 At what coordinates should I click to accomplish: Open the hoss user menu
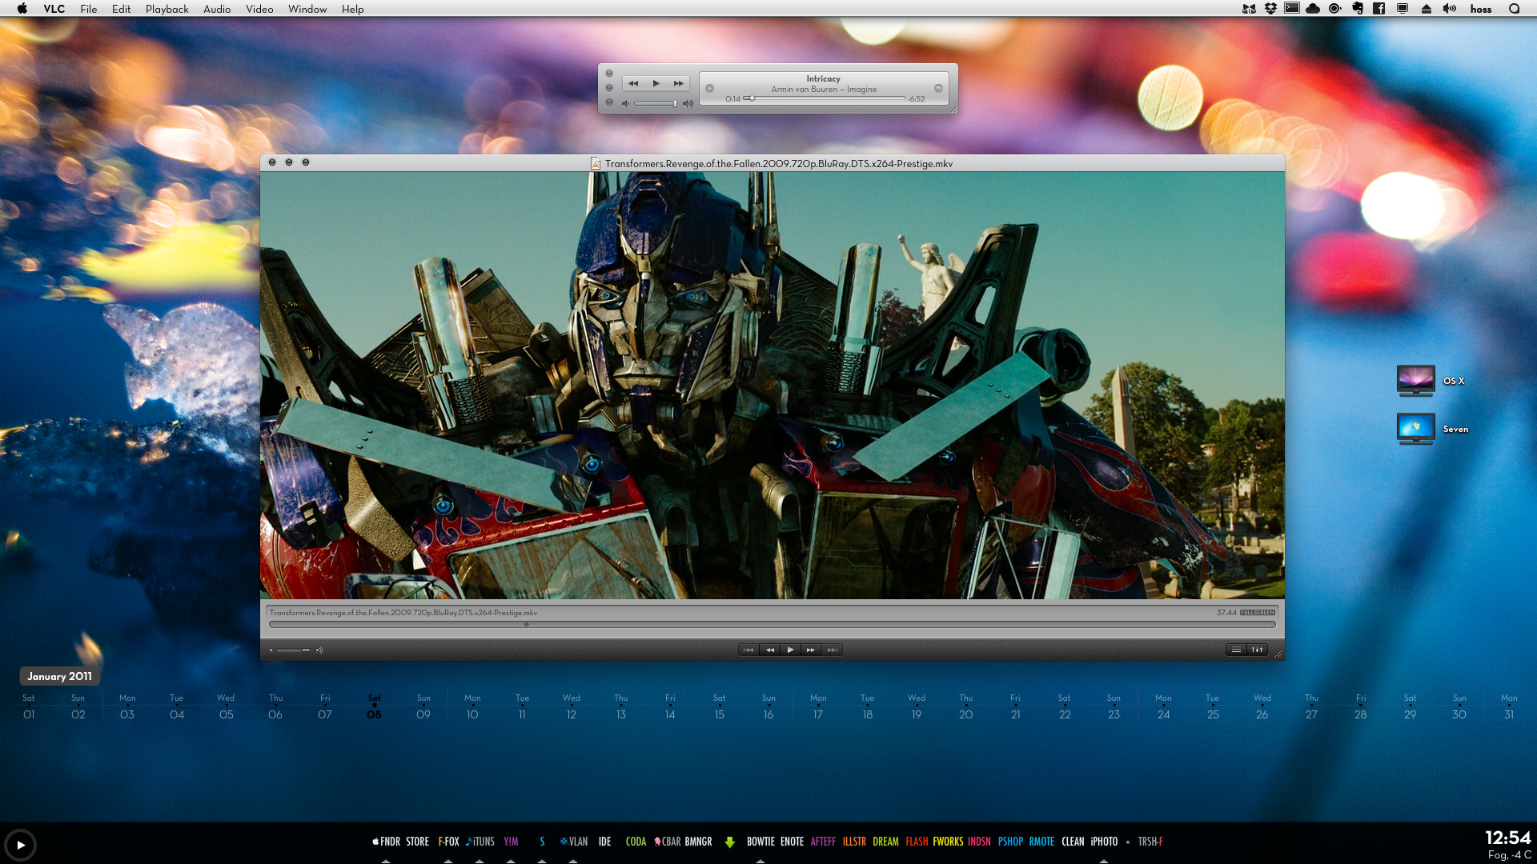tap(1480, 9)
